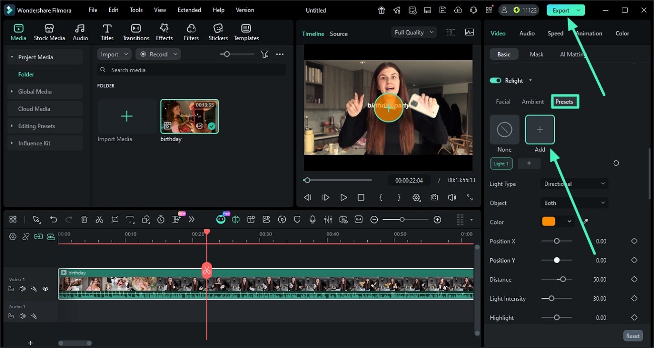
Task: Open the Stock Media panel
Action: click(49, 31)
